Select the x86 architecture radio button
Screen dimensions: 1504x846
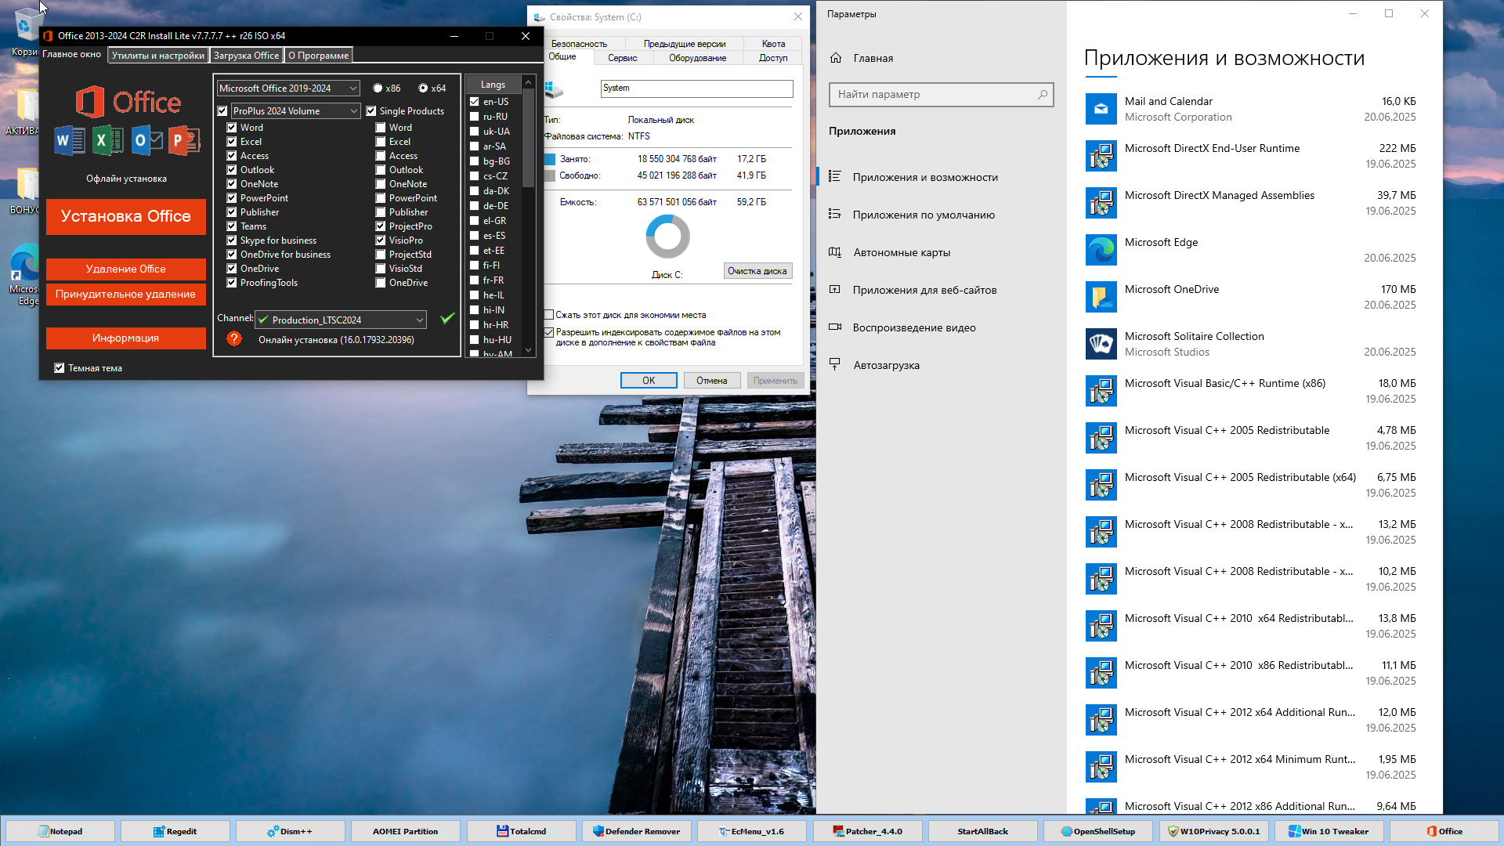pos(378,89)
